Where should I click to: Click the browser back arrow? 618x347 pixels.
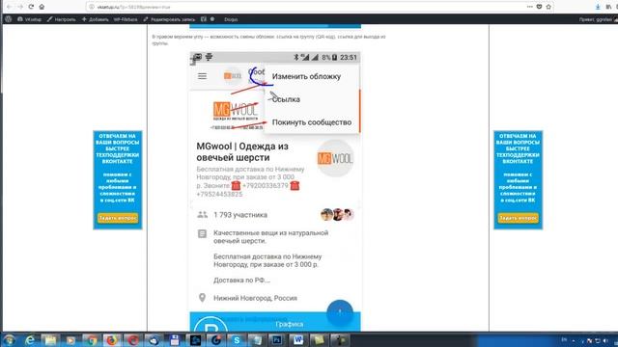[9, 7]
